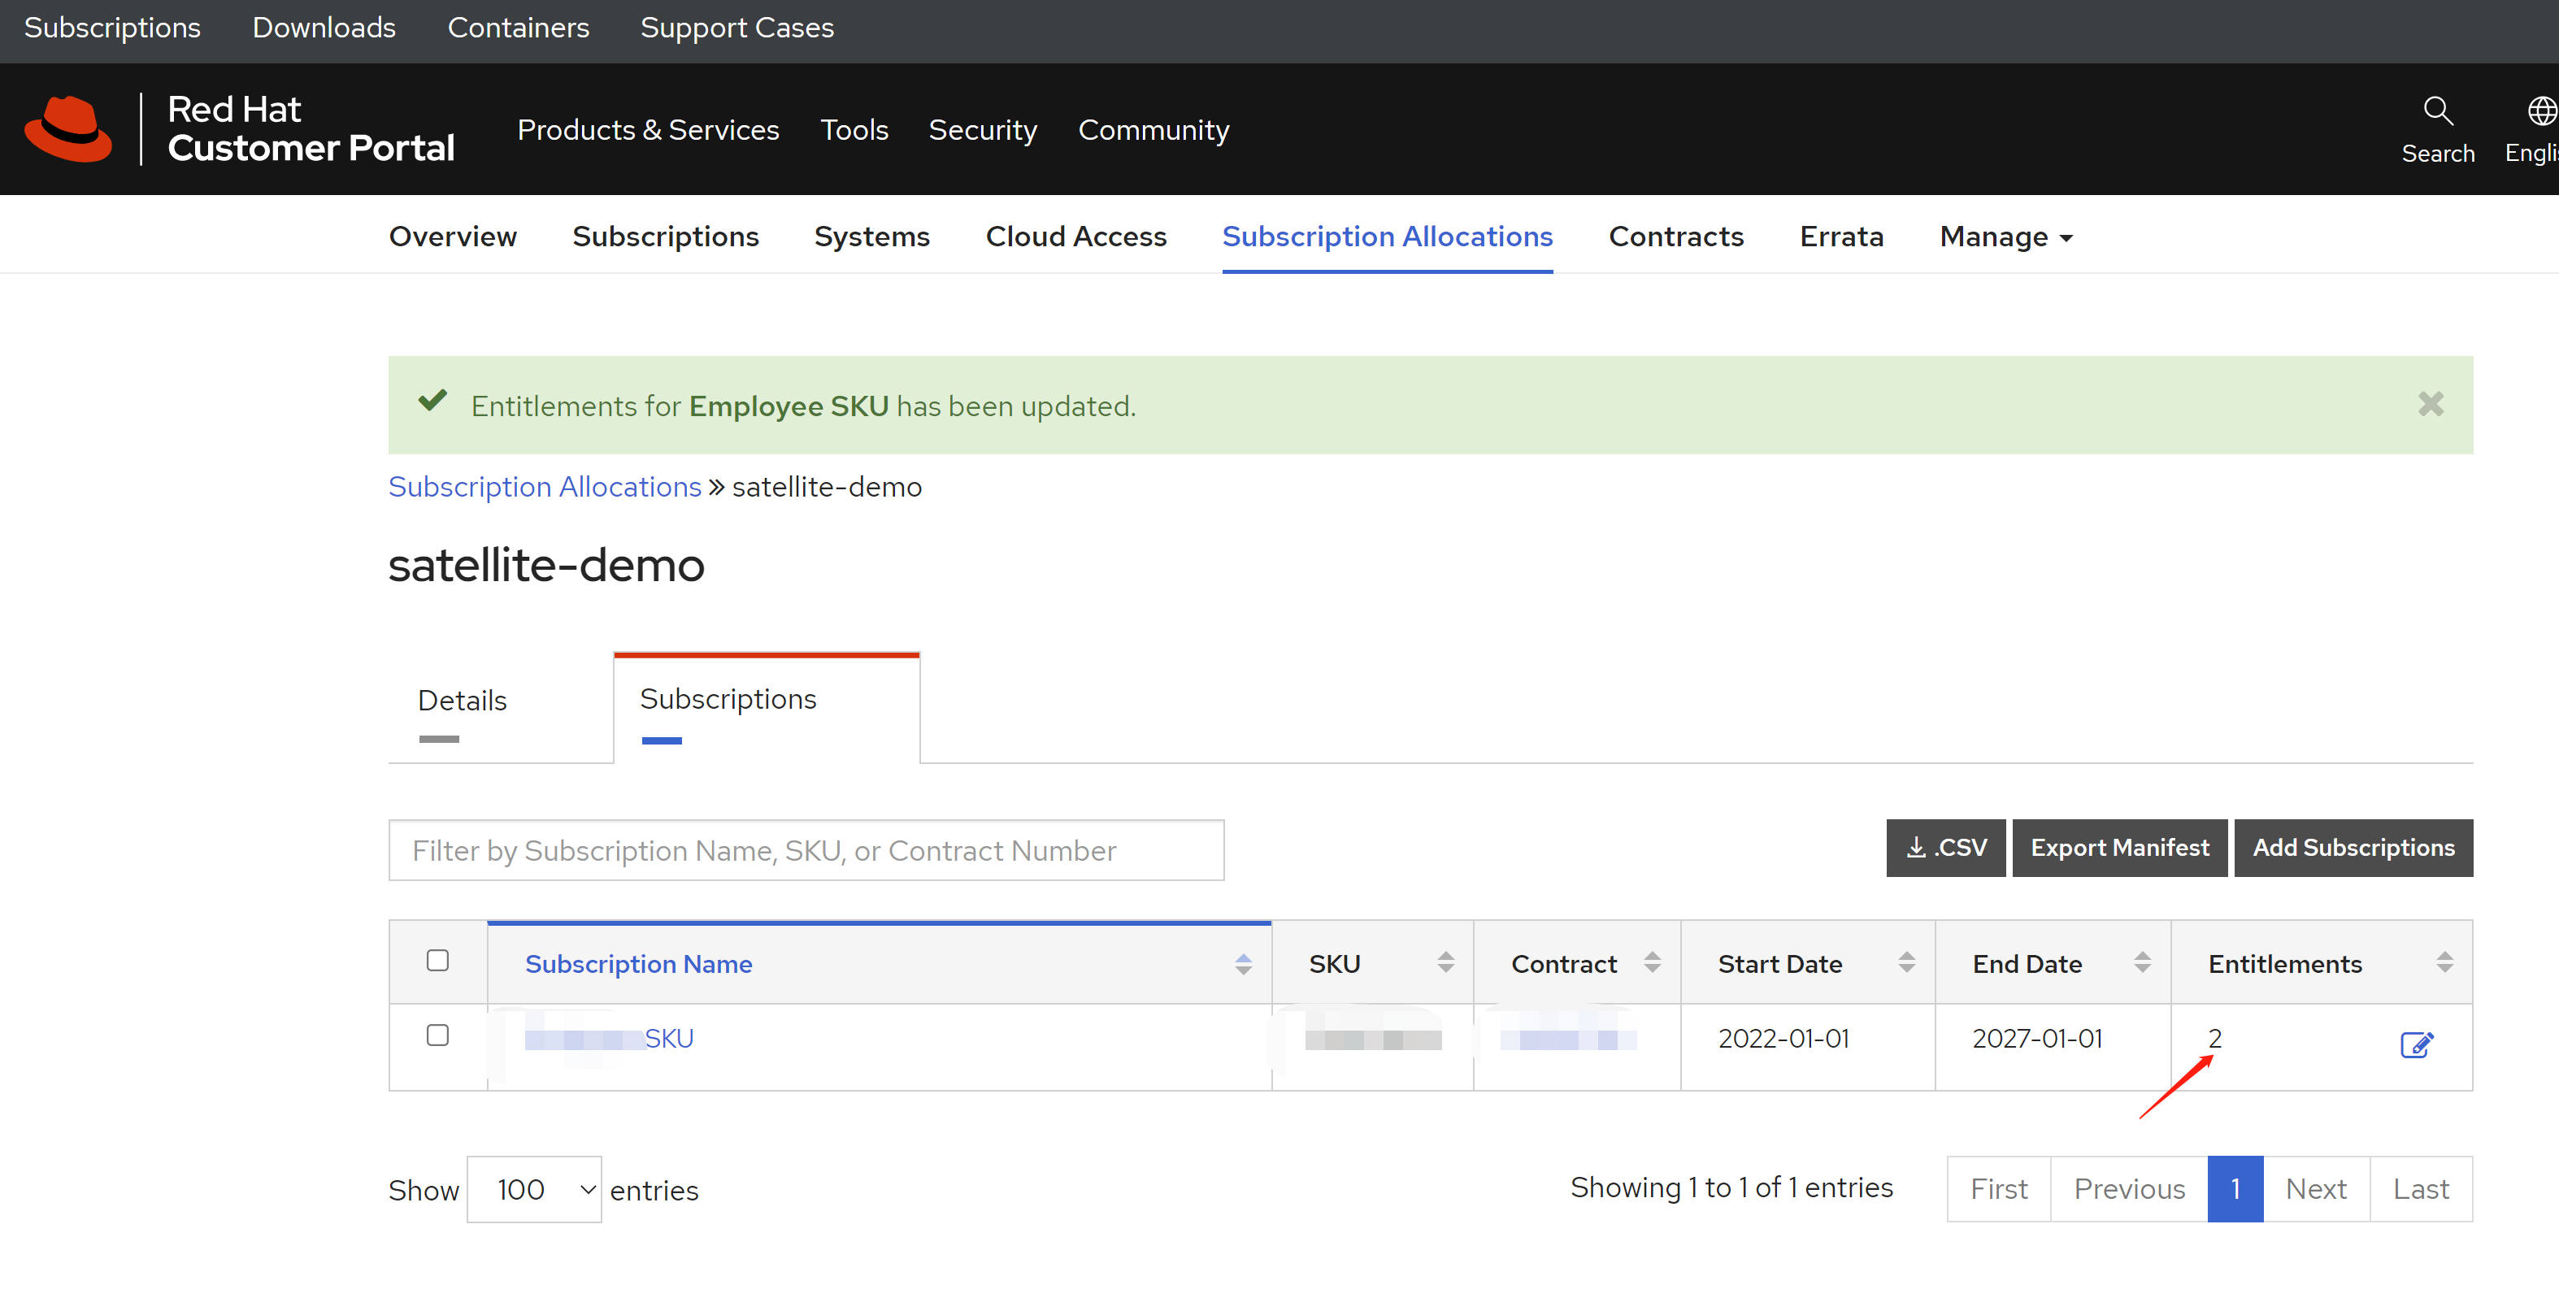Click the Export Manifest button
Screen dimensions: 2559x1298
point(2119,847)
